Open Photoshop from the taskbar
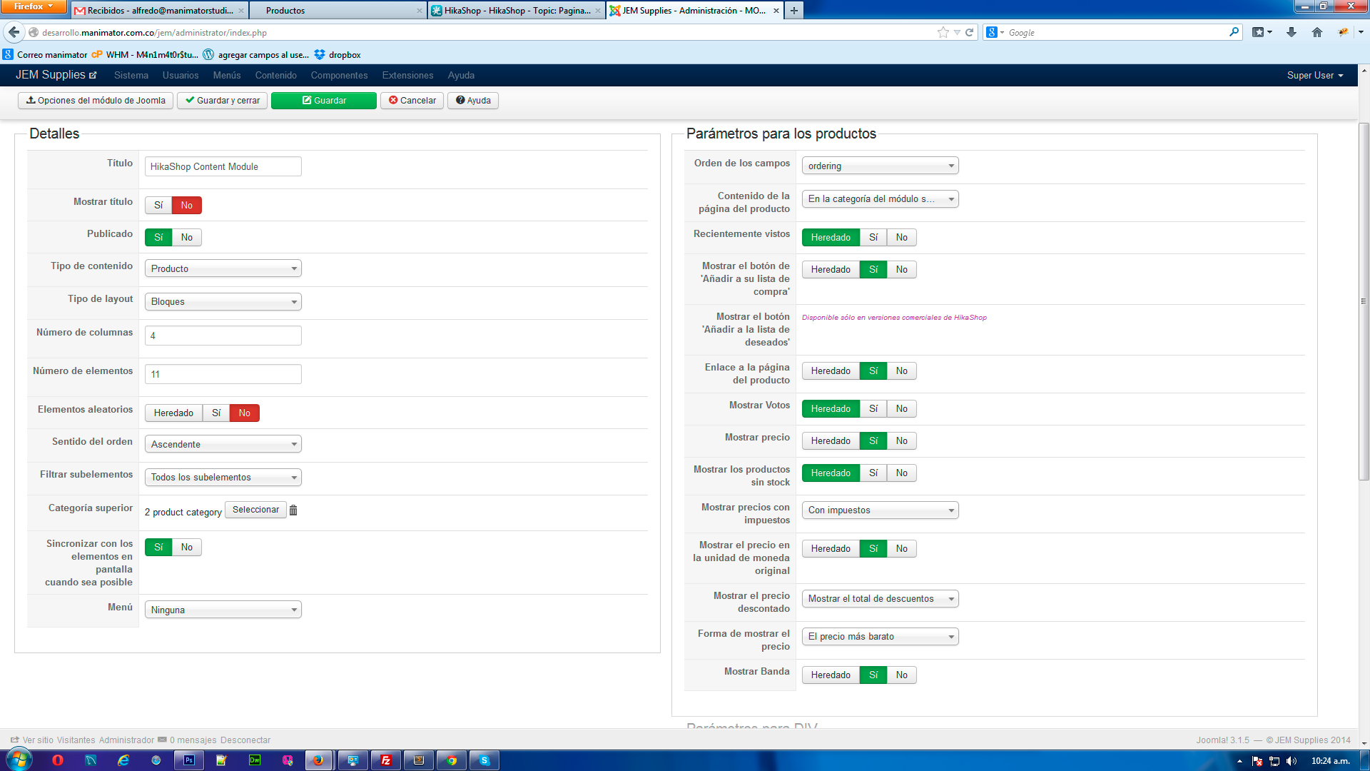Image resolution: width=1370 pixels, height=771 pixels. 188,760
